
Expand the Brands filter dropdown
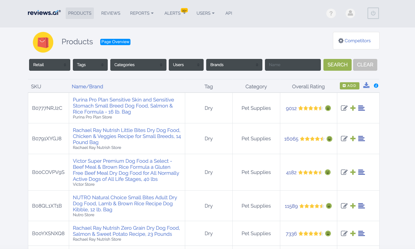tap(234, 65)
